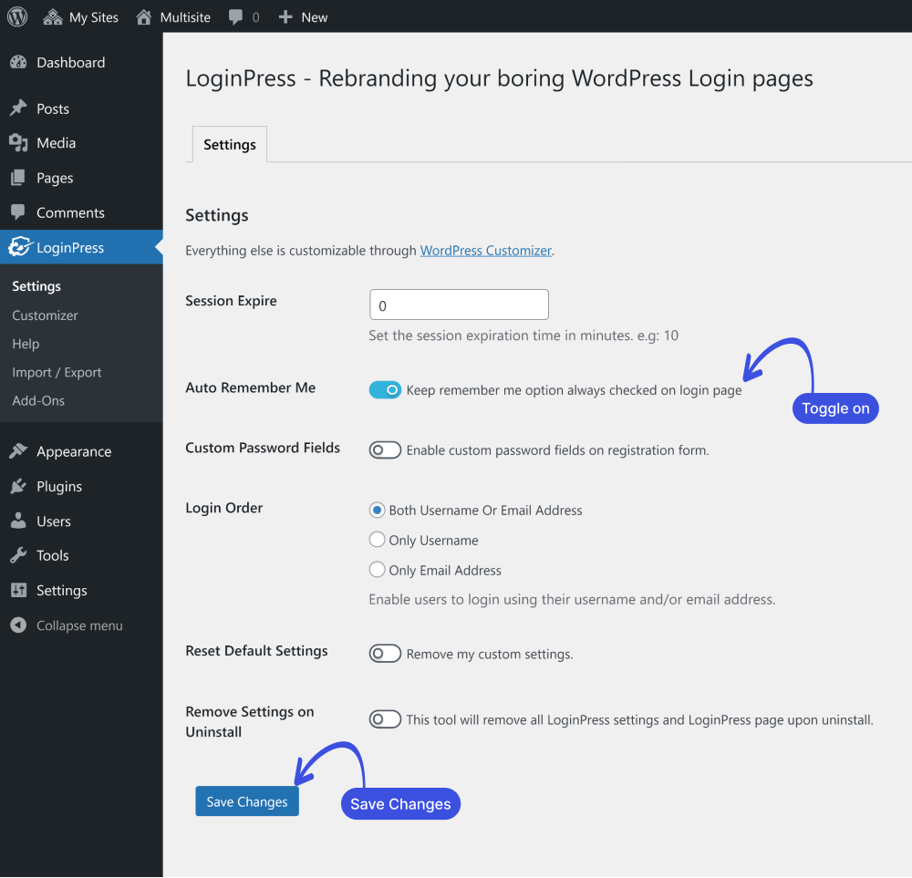Click the Session Expire input field
Screen dimensions: 912x878
(459, 305)
